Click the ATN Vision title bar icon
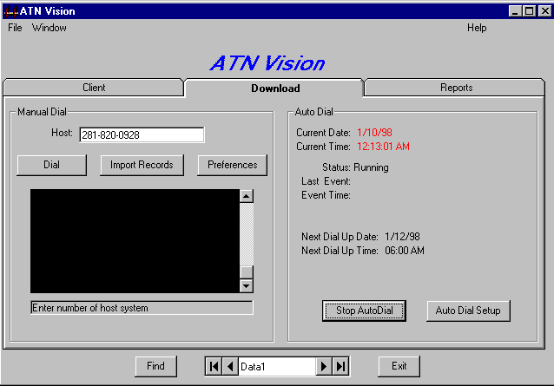 click(x=10, y=11)
